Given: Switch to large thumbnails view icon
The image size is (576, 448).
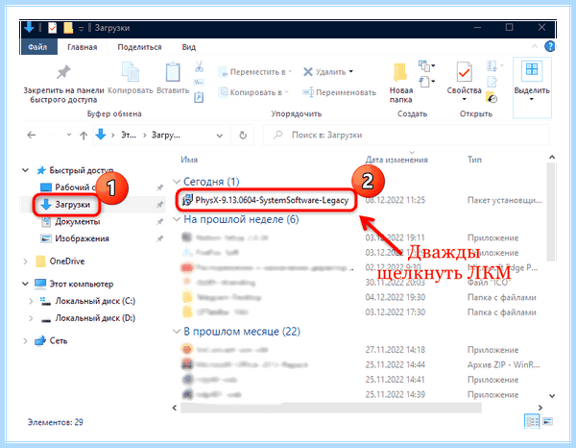Looking at the screenshot, I should [x=548, y=421].
